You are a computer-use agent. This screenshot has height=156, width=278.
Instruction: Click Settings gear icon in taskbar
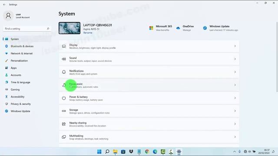[x=179, y=152]
